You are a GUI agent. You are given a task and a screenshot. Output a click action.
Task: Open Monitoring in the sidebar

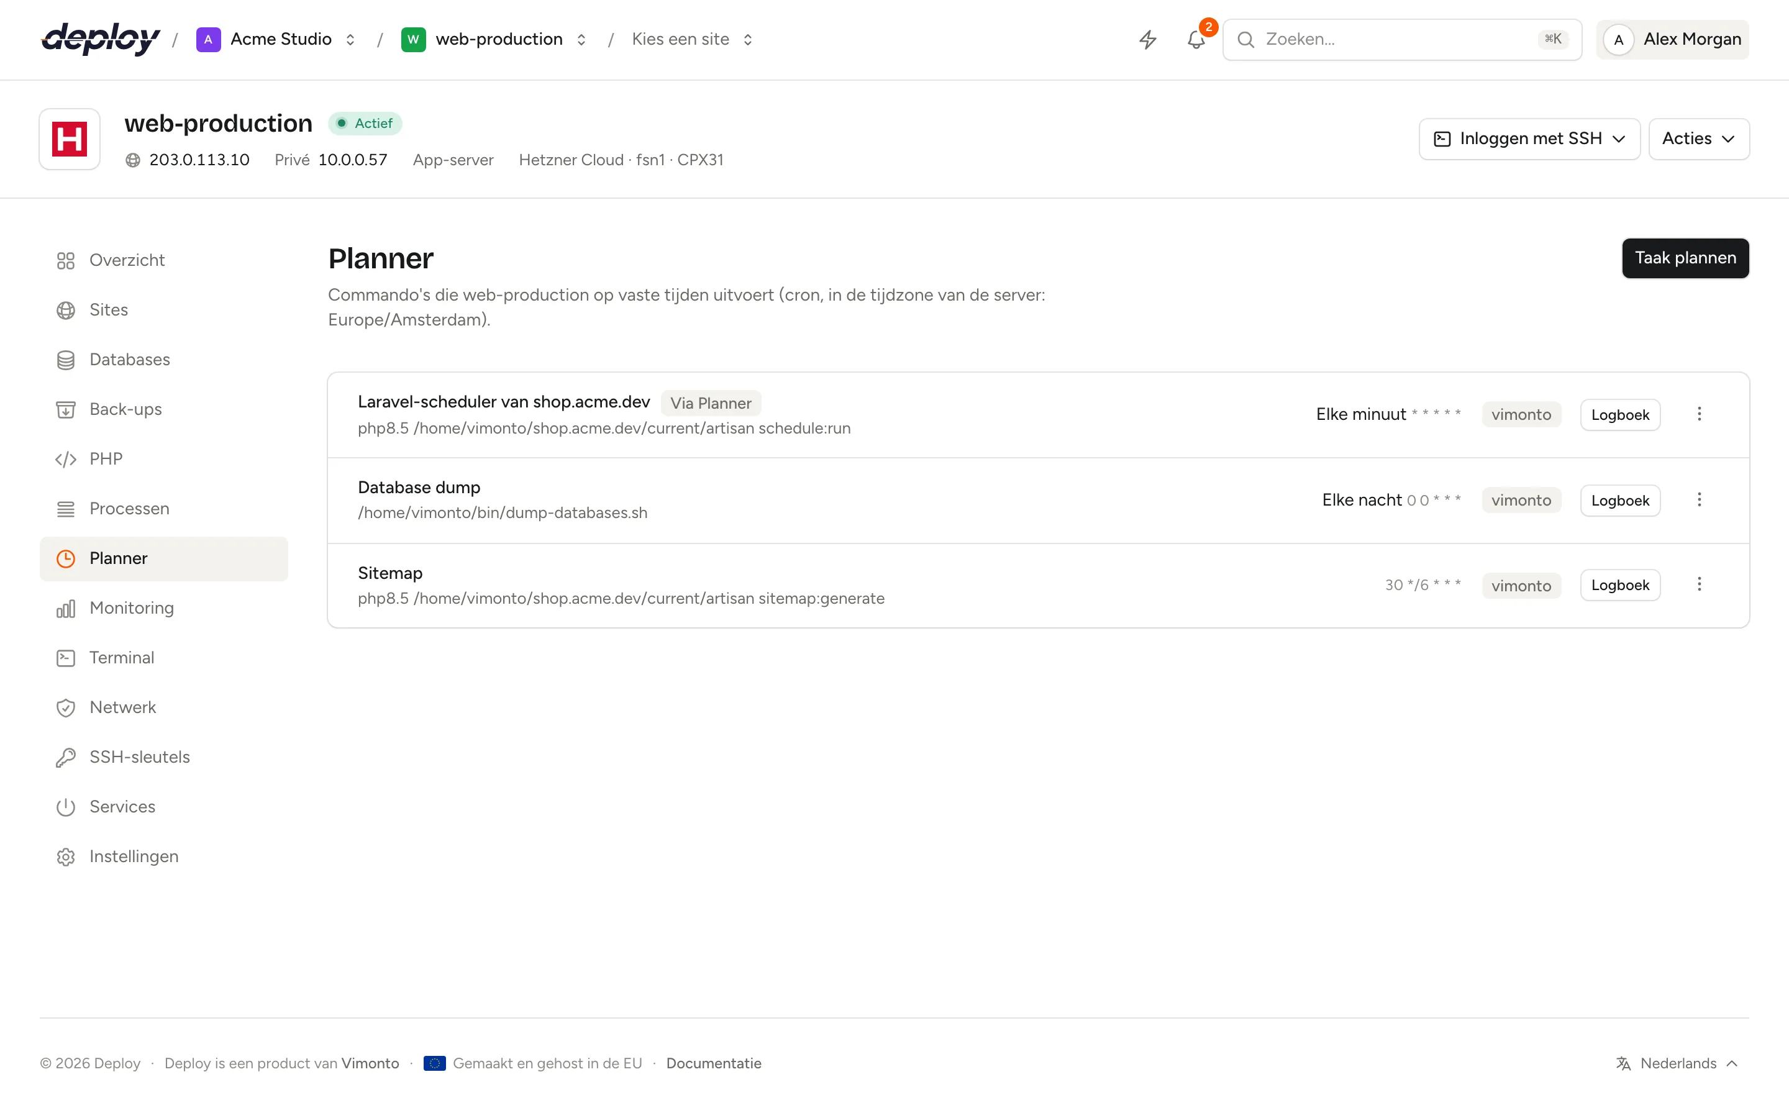163,608
